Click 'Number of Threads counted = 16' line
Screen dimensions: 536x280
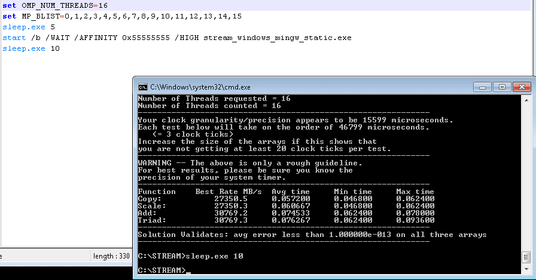[209, 106]
